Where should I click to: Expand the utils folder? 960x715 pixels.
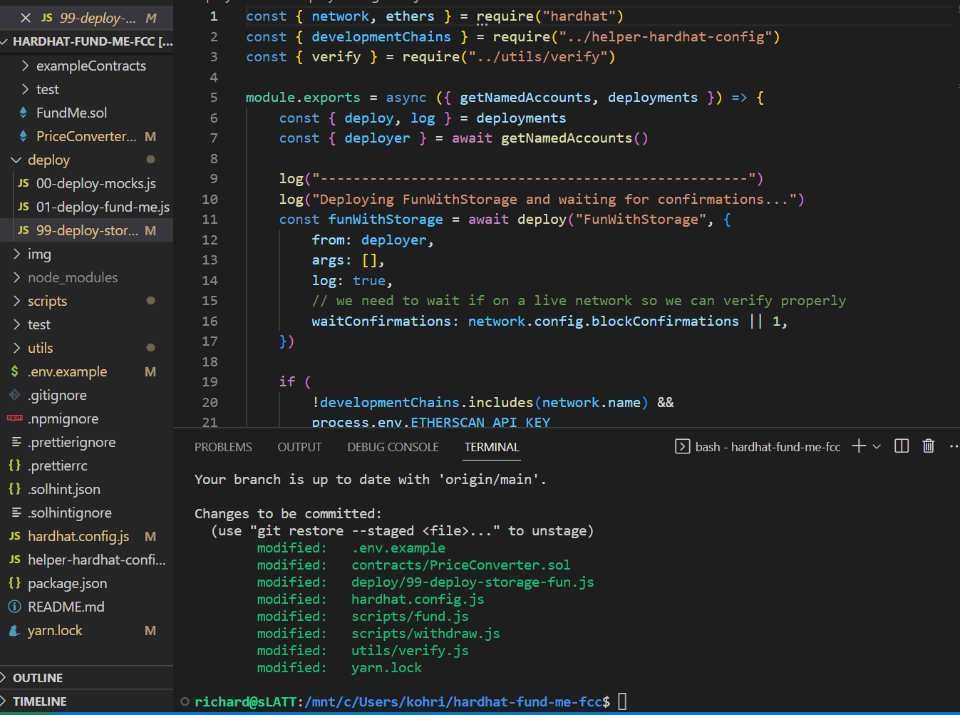(86, 348)
